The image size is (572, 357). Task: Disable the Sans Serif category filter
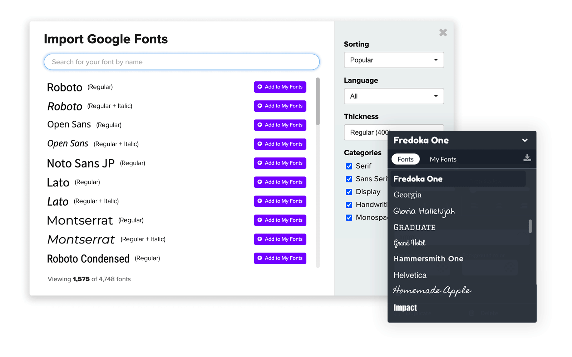click(349, 179)
